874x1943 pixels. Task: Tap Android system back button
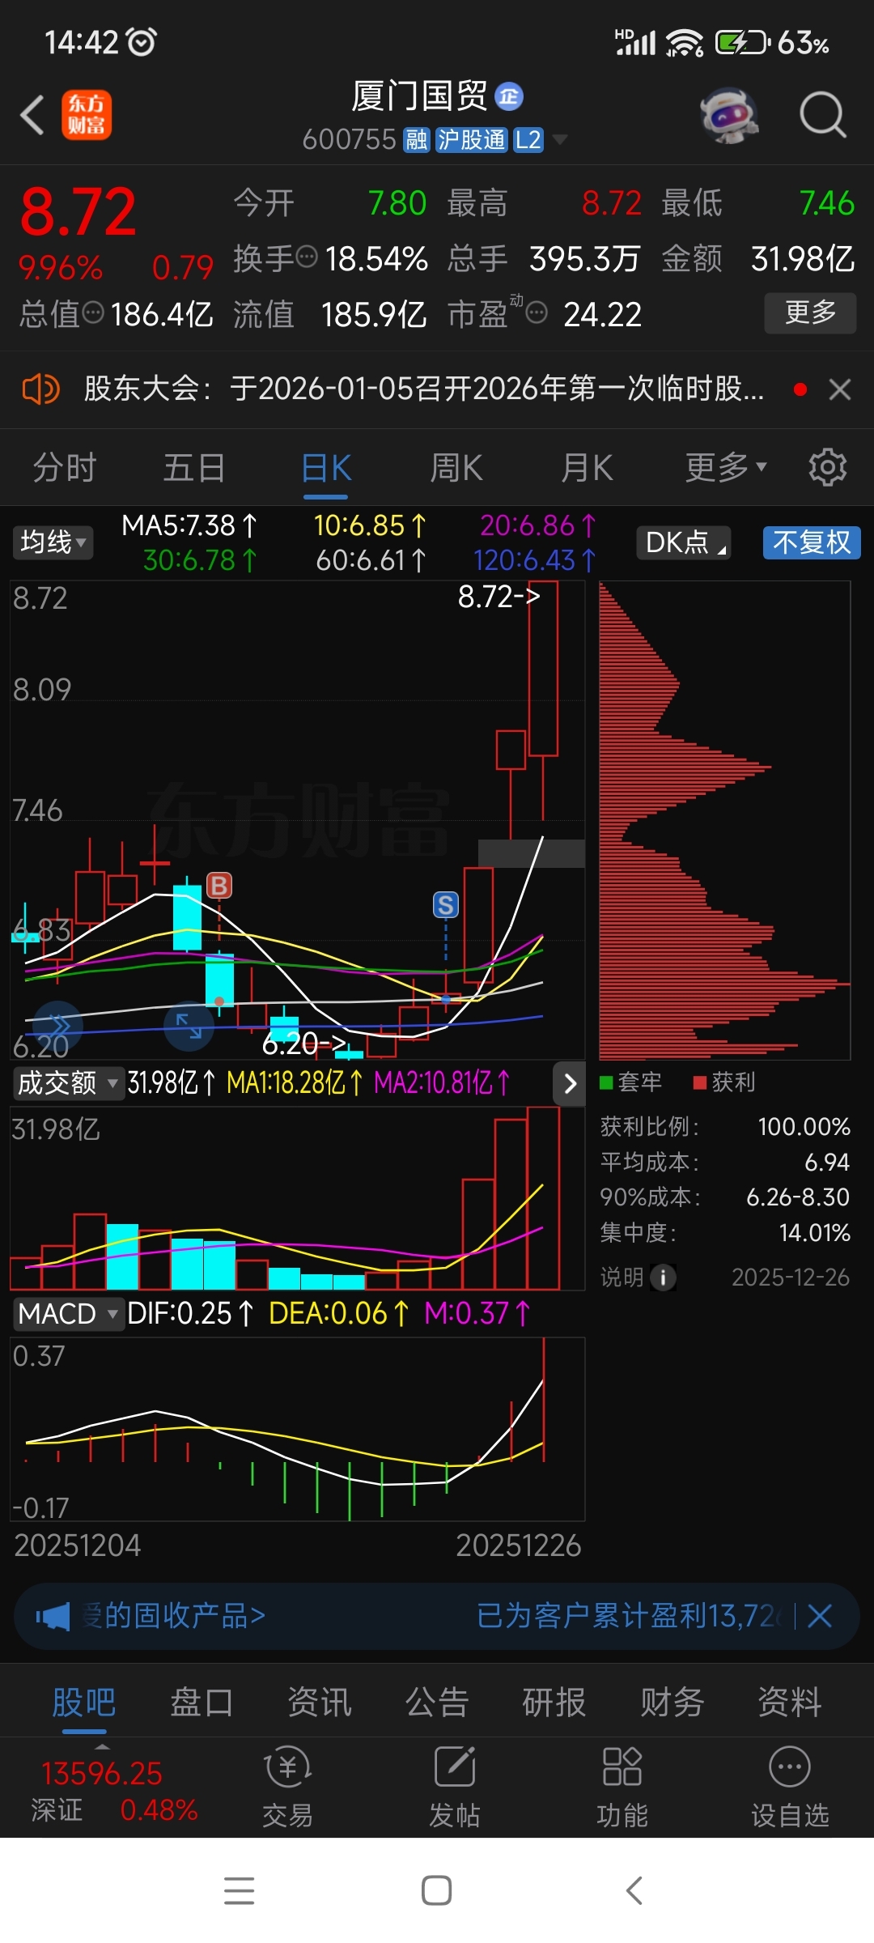tap(634, 1890)
